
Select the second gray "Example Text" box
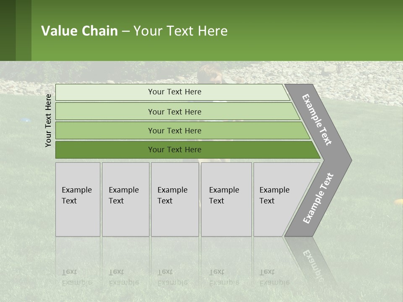pyautogui.click(x=126, y=199)
